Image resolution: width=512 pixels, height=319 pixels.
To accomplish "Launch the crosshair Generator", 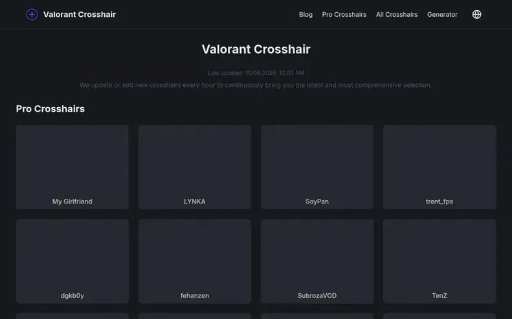I will [442, 14].
